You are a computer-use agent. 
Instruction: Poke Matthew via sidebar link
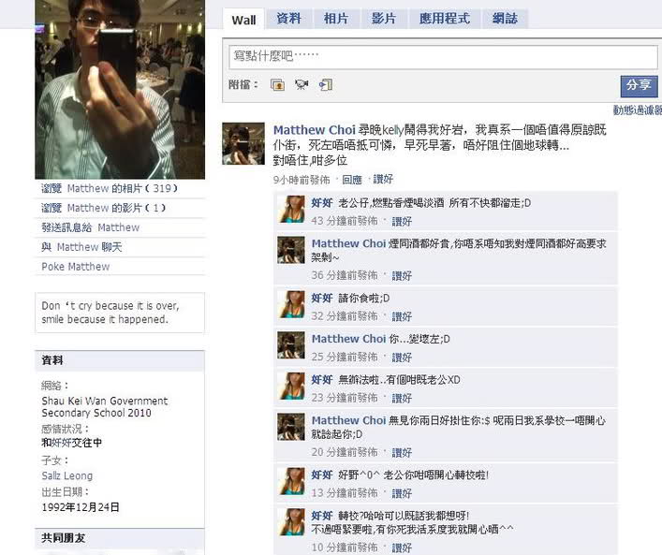tap(76, 267)
